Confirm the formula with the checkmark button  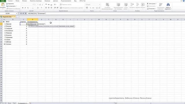pos(23,14)
